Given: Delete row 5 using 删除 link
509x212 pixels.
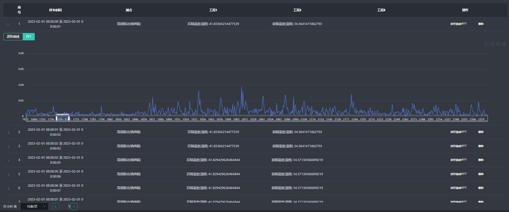Looking at the screenshot, I should 481,174.
